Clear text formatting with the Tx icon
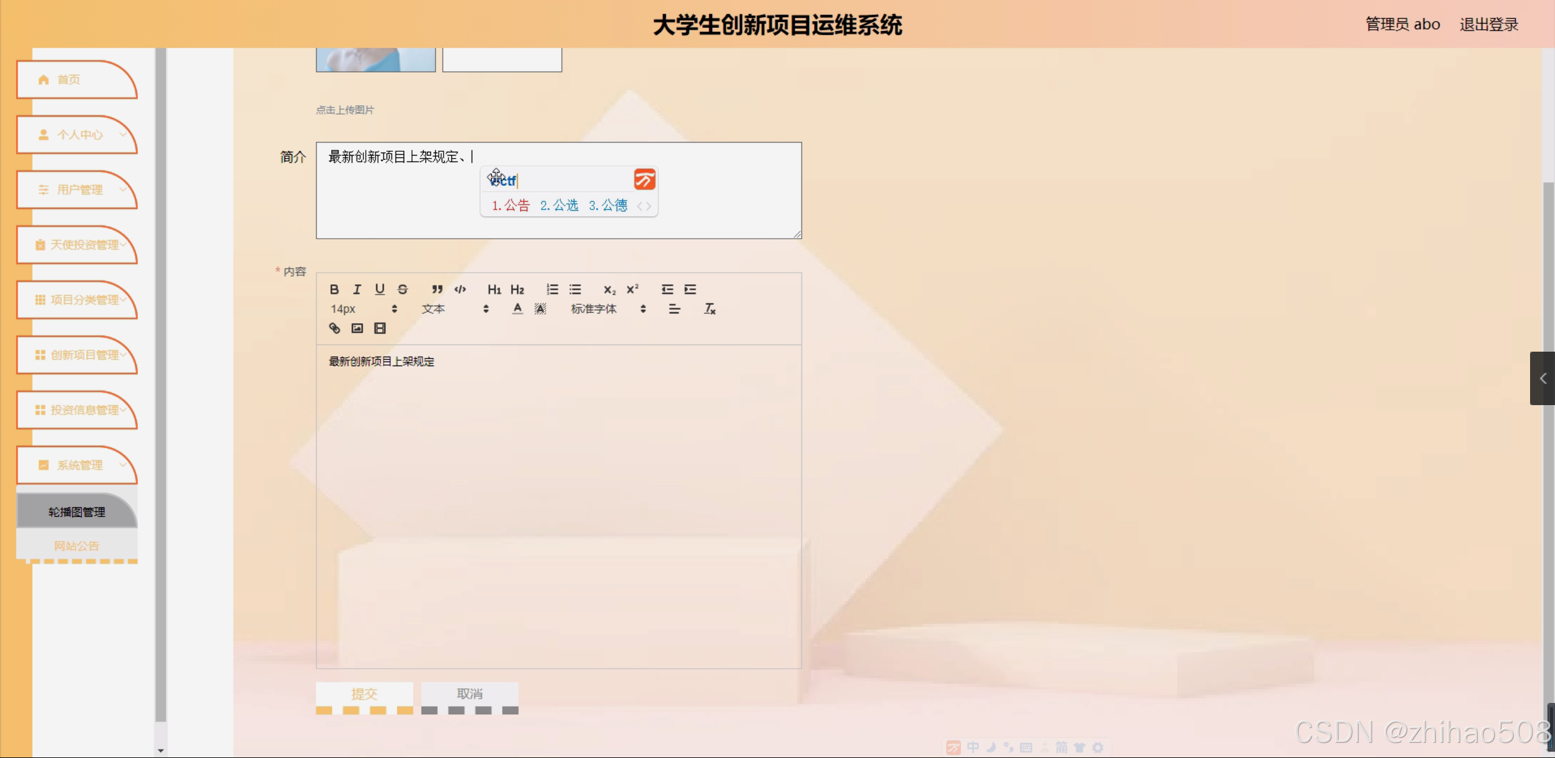Image resolution: width=1555 pixels, height=758 pixels. click(x=710, y=309)
